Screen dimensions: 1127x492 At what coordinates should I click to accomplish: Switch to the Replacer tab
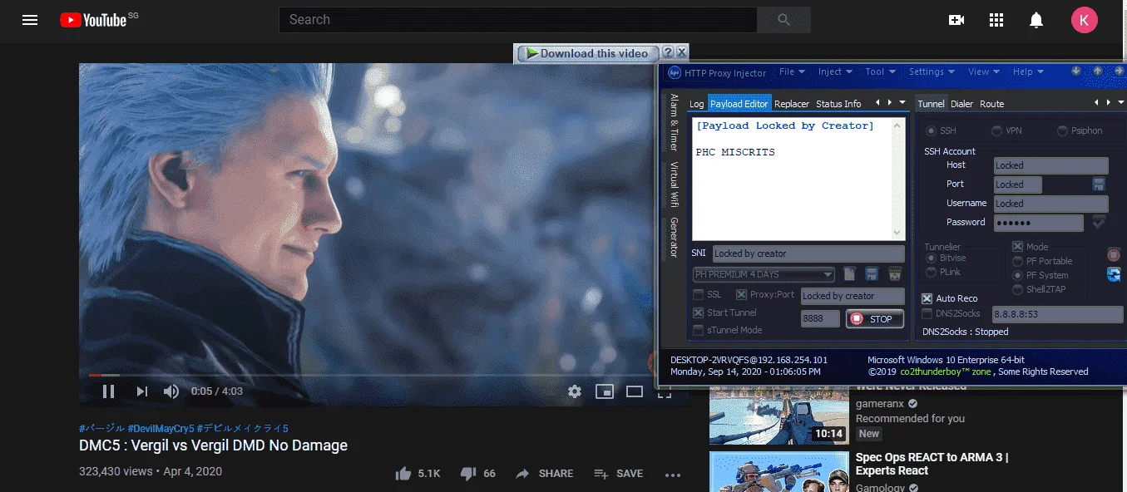pos(792,104)
